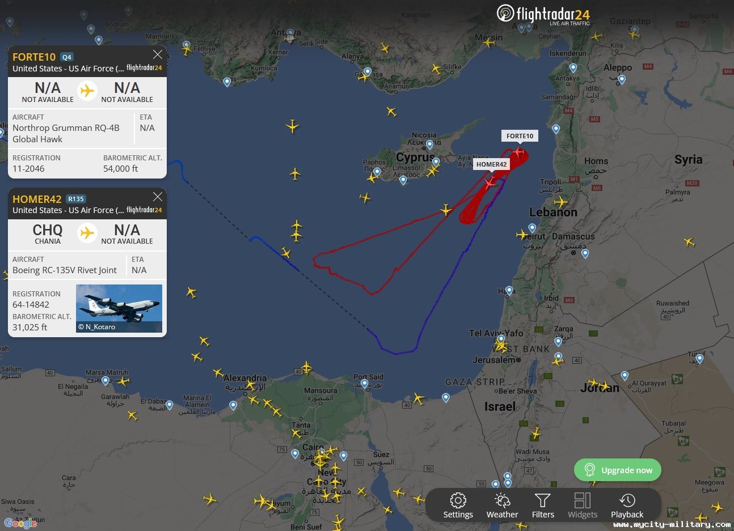Open the Widgets panel

583,505
